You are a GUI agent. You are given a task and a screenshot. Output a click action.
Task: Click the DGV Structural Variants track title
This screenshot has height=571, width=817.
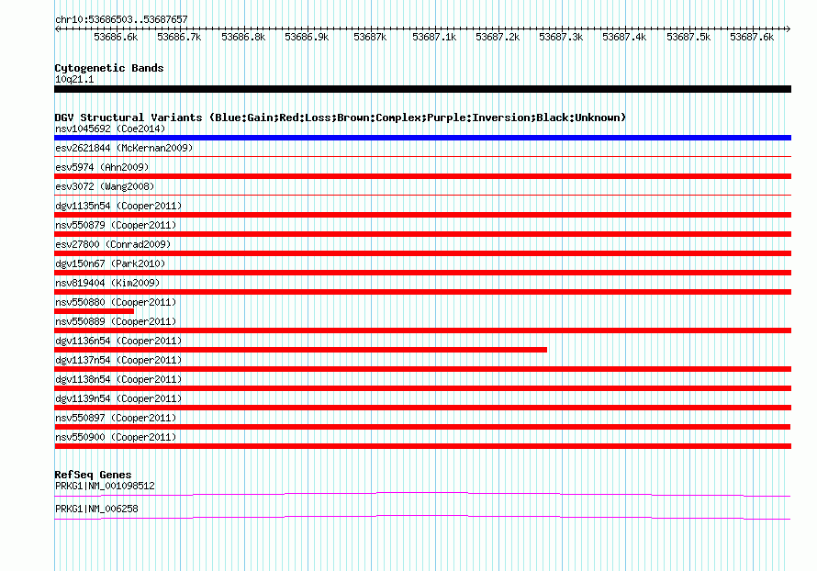pos(341,118)
